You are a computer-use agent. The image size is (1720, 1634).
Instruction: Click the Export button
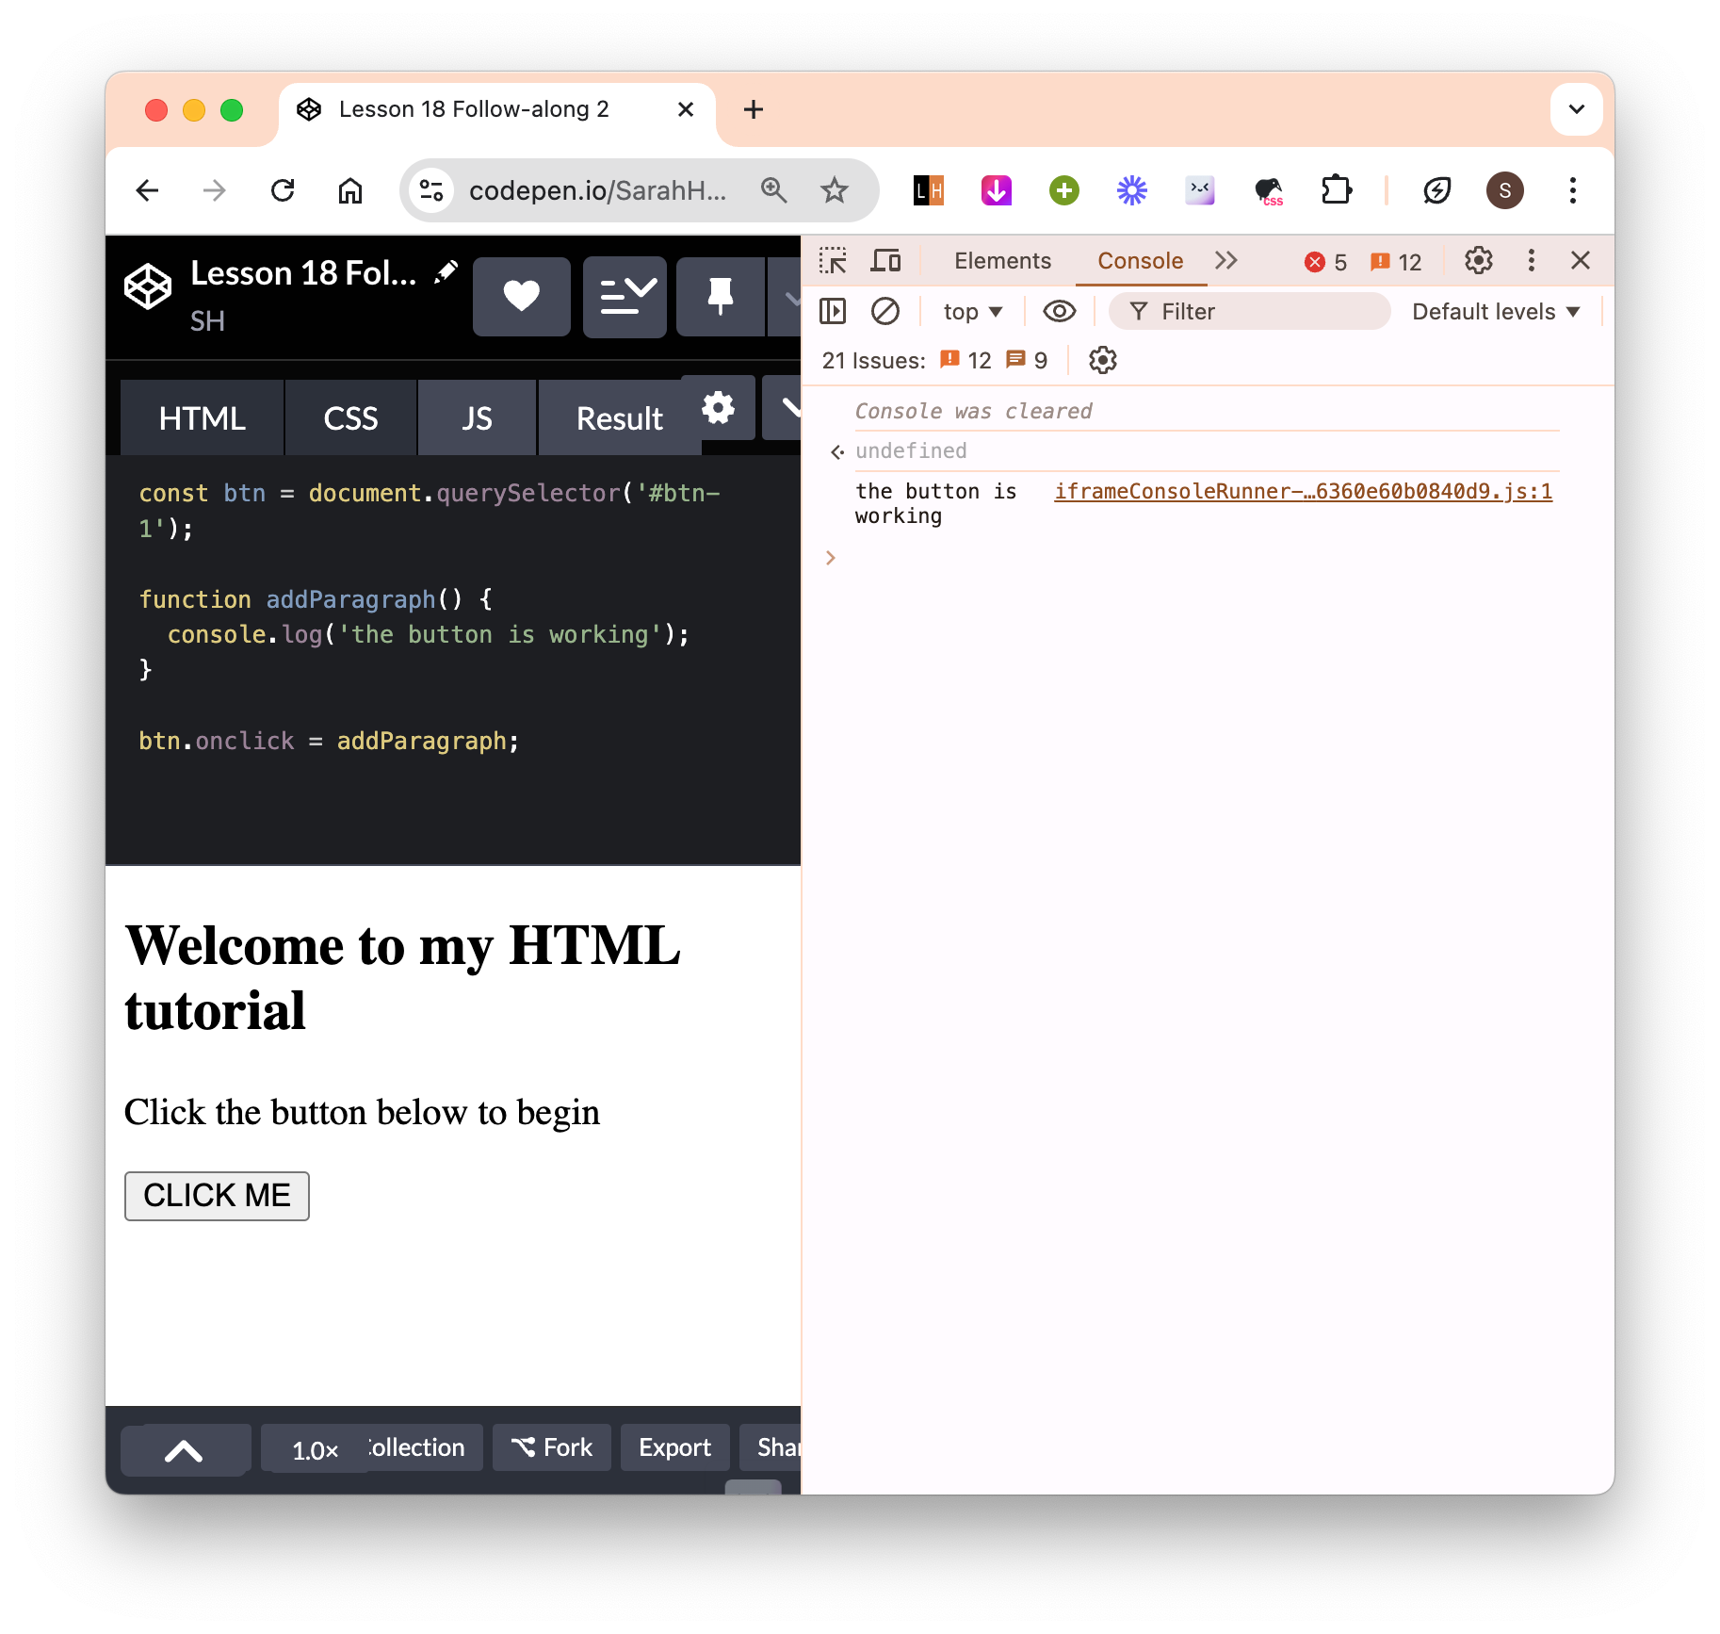674,1447
